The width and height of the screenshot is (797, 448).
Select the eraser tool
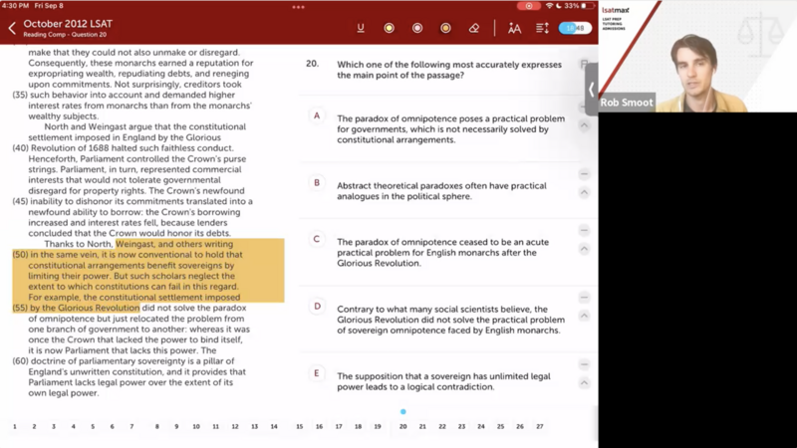tap(474, 28)
